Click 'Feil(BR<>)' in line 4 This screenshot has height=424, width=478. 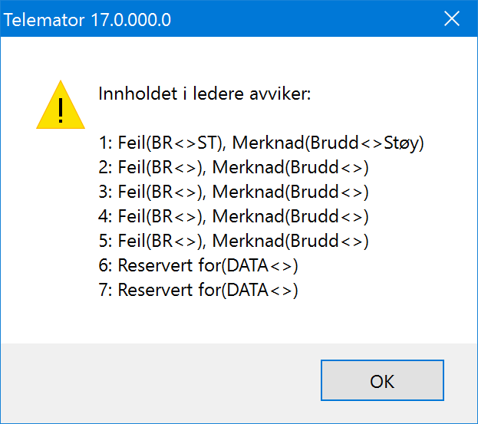[x=160, y=216]
